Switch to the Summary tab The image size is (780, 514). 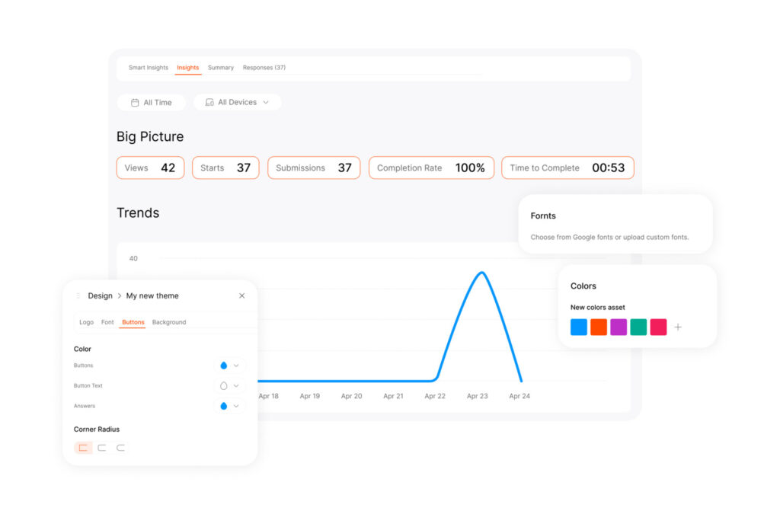pyautogui.click(x=221, y=67)
